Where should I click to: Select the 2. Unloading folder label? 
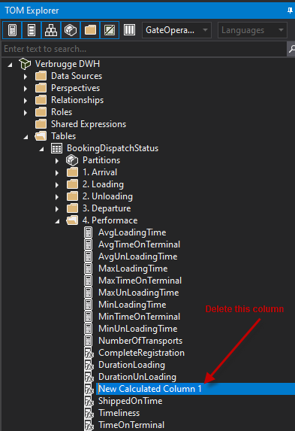pos(107,196)
